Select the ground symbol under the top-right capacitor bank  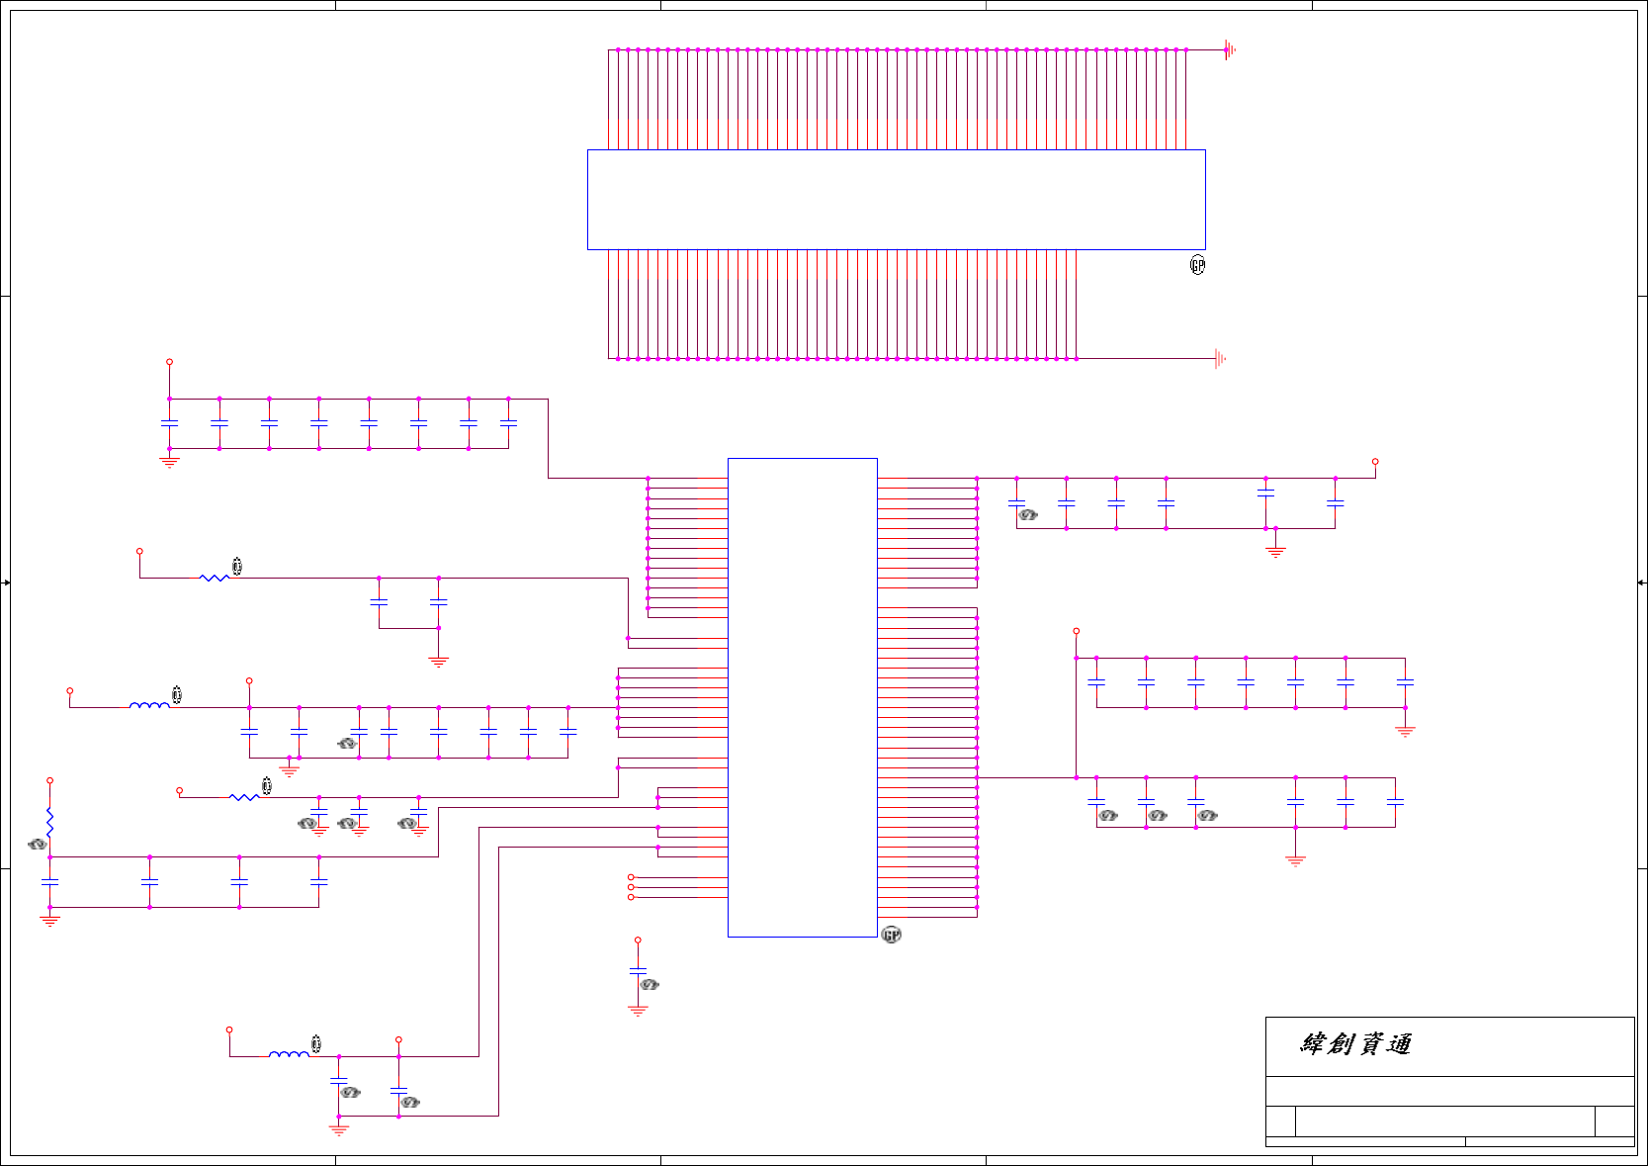pyautogui.click(x=1275, y=552)
